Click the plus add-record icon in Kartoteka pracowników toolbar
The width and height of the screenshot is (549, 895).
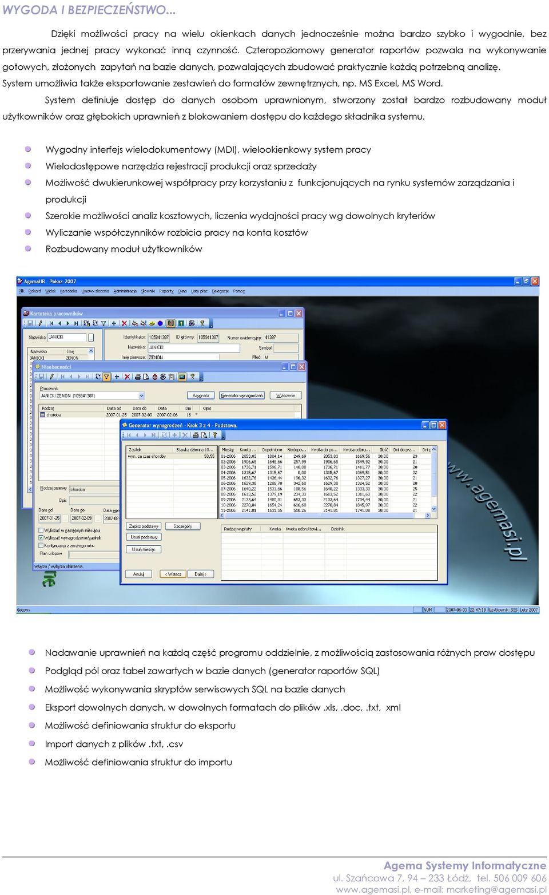114,323
